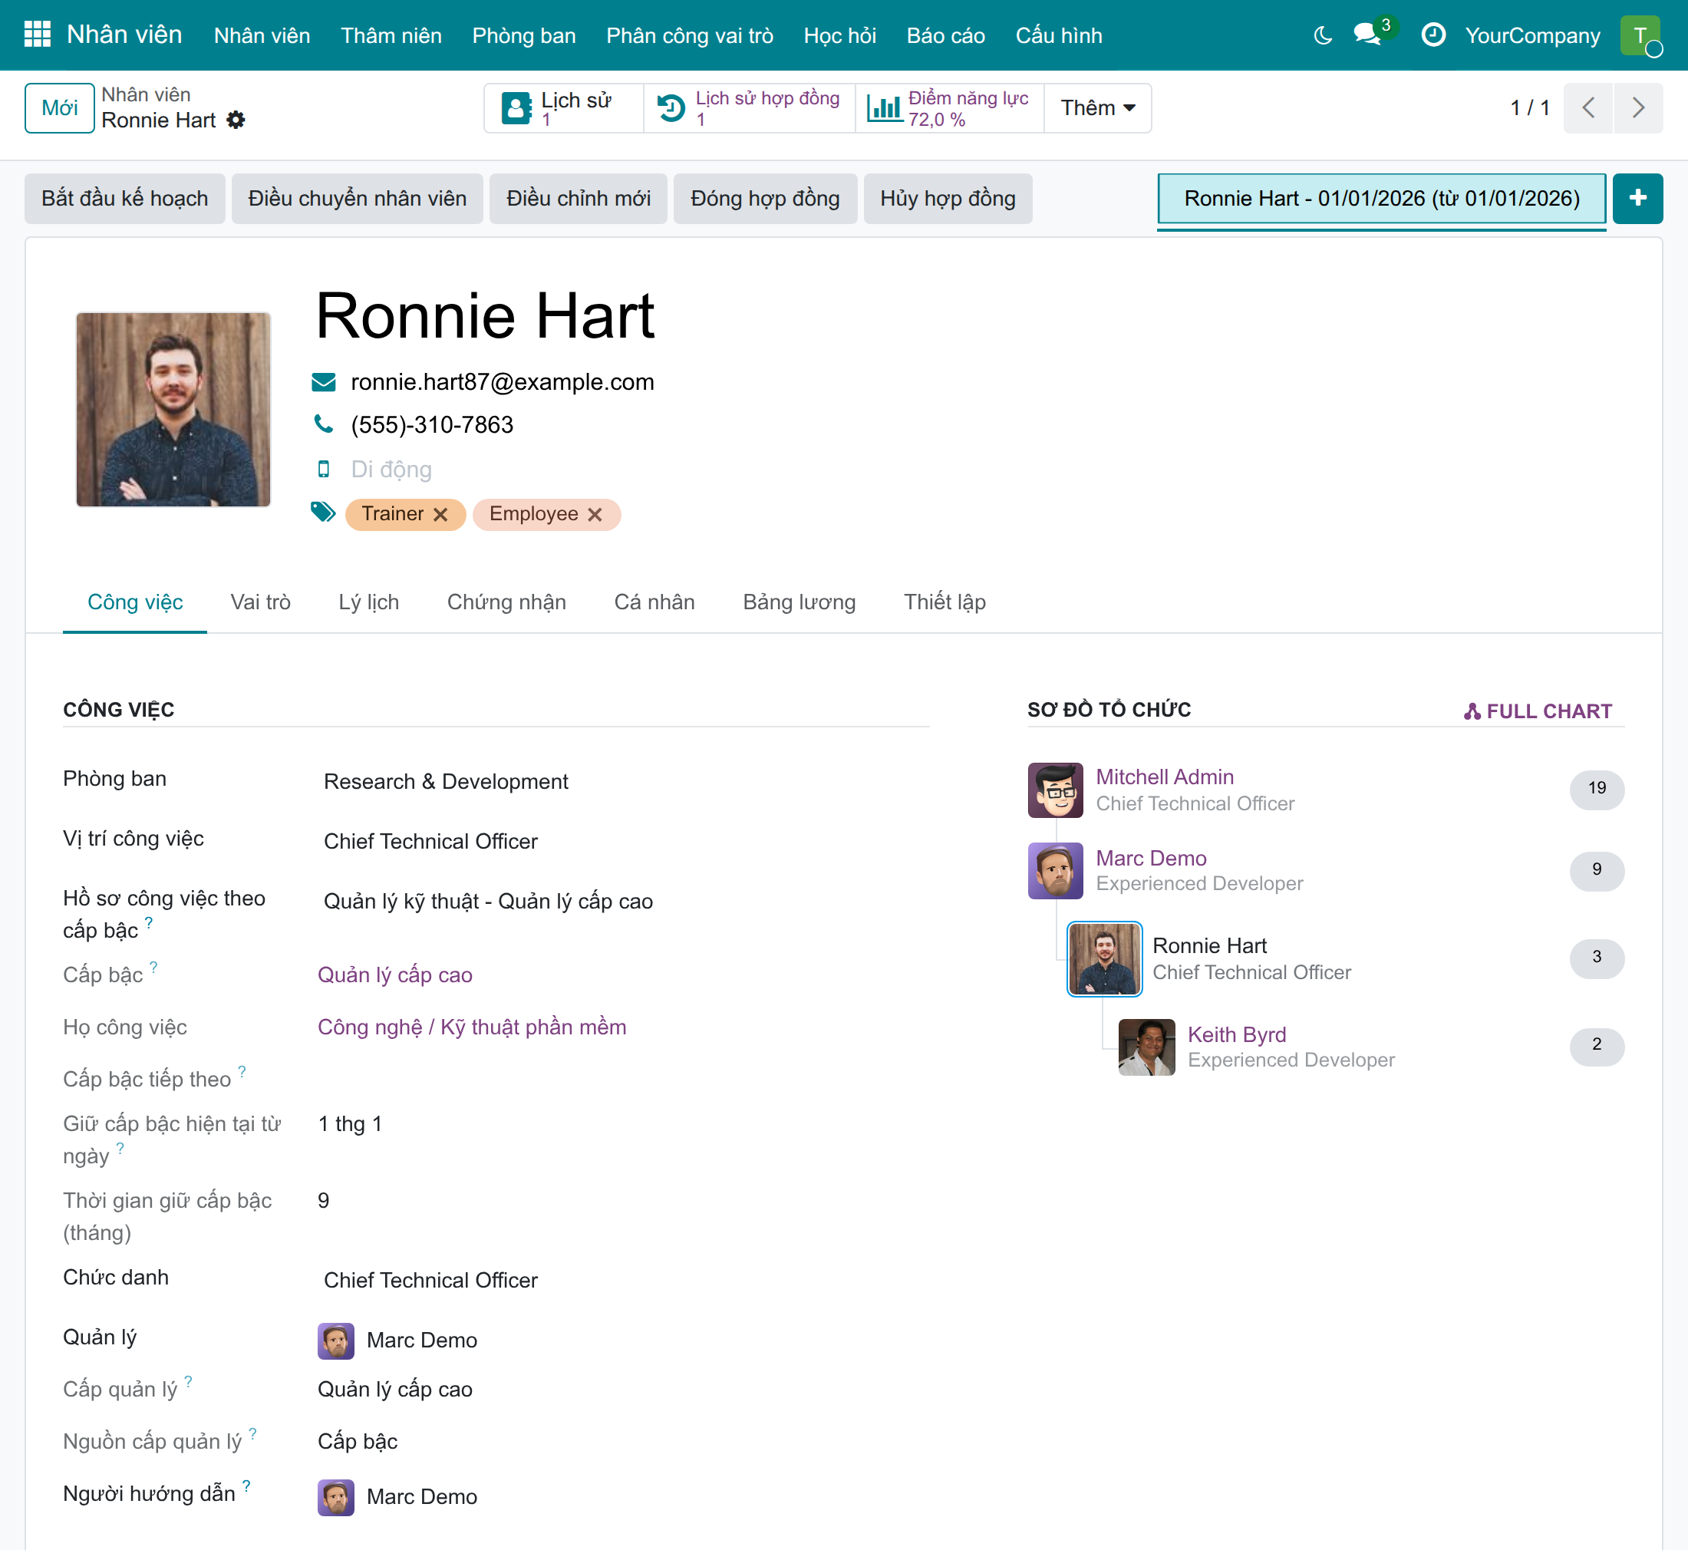Open the activities clock icon
The image size is (1688, 1550).
1433,35
